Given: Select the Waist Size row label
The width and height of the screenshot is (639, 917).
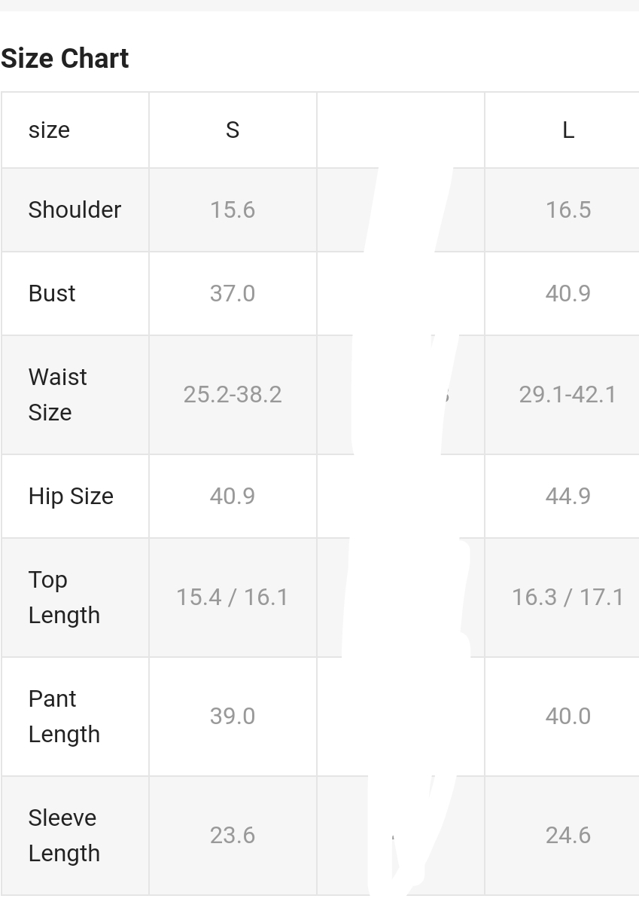Looking at the screenshot, I should coord(58,394).
